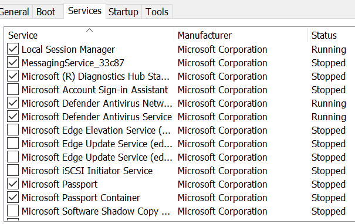This screenshot has height=224, width=355.
Task: Go to the Startup tab
Action: 123,12
